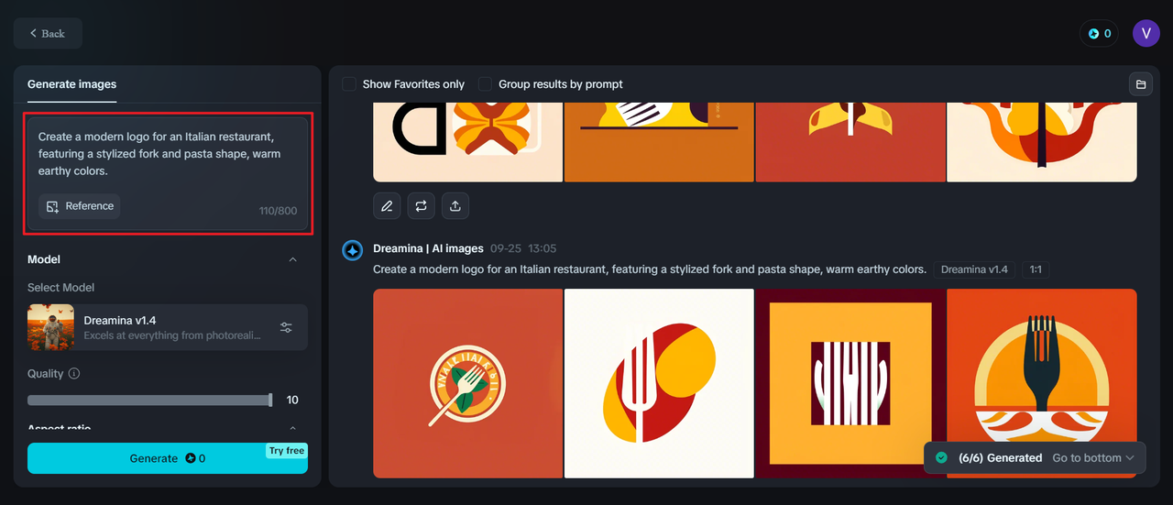This screenshot has height=505, width=1173.
Task: Open the V profile avatar
Action: (1146, 34)
